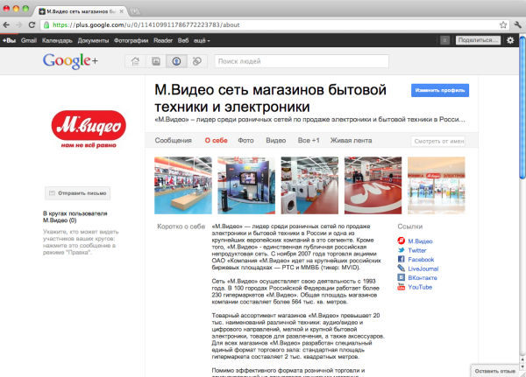Click the Google+ home stream icon
Image resolution: width=526 pixels, height=377 pixels.
[135, 61]
